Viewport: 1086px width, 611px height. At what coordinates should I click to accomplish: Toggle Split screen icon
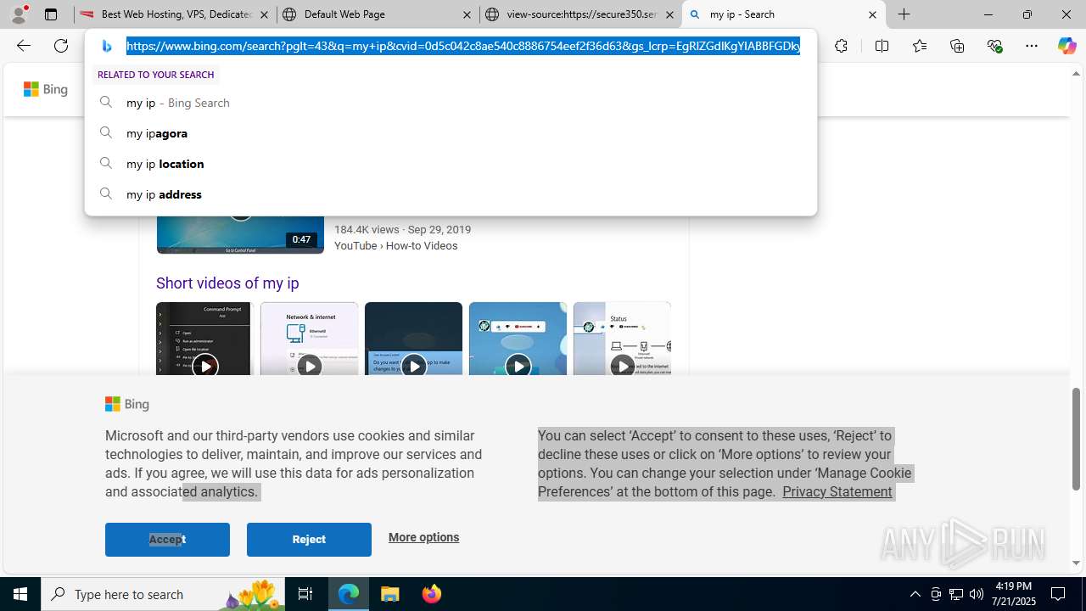882,46
